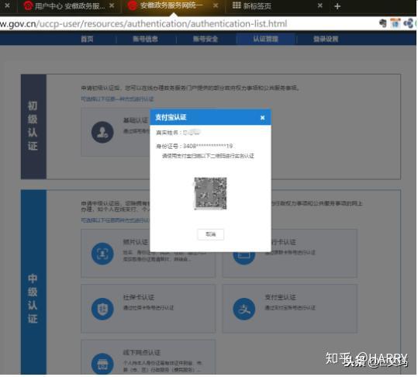The height and width of the screenshot is (377, 418).
Task: Click the 支付宝认证 Alipay icon
Action: coord(244,309)
